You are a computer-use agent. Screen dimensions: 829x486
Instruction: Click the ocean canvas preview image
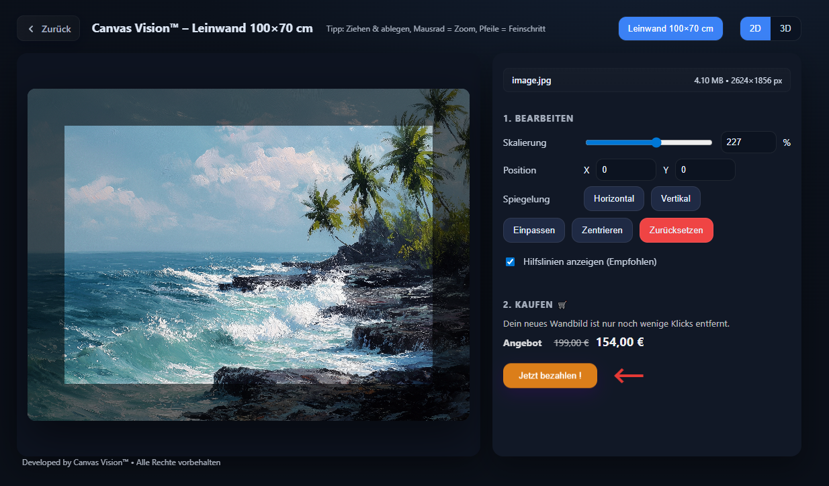(249, 255)
